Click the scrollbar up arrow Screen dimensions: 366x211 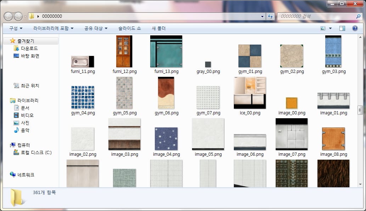pos(360,37)
